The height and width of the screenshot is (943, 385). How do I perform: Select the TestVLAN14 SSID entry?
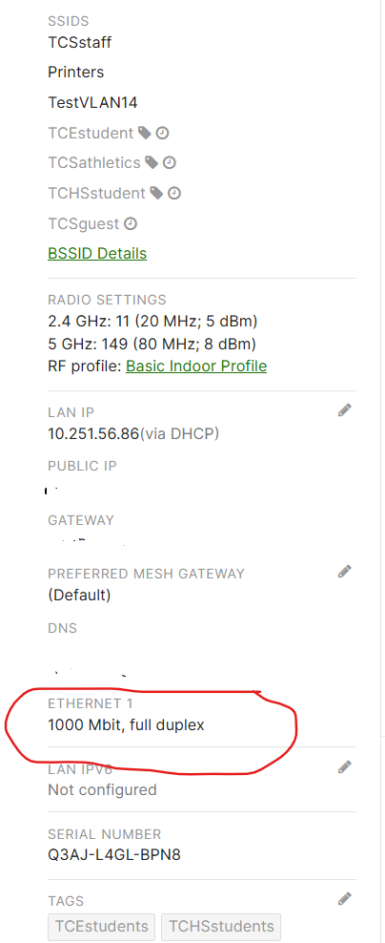click(93, 102)
